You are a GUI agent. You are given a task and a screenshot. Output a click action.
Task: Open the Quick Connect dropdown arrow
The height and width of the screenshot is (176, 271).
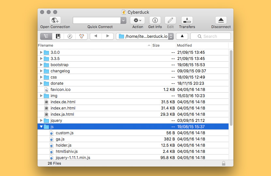[123, 20]
